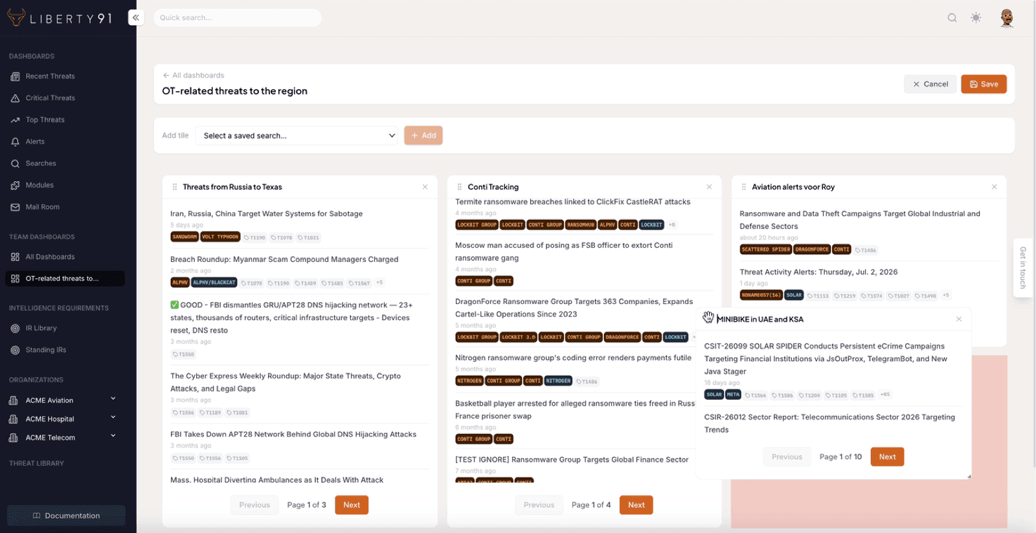This screenshot has width=1036, height=533.
Task: Toggle light/dark theme sun icon
Action: click(976, 17)
